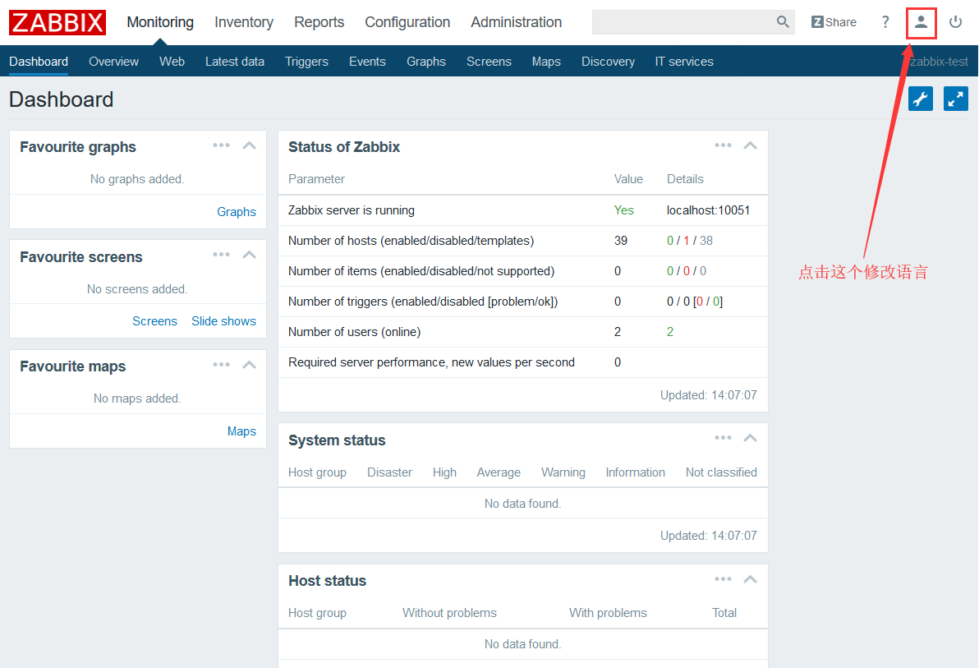The width and height of the screenshot is (979, 668).
Task: Open Favourite maps three-dot menu
Action: tap(221, 365)
